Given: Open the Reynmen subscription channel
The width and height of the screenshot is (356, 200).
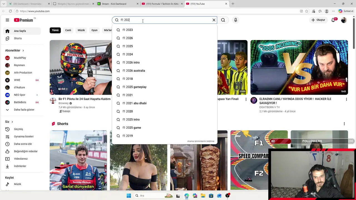Looking at the screenshot, I should coord(22,65).
